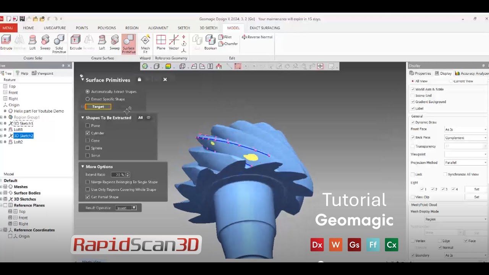The height and width of the screenshot is (275, 489).
Task: Select Automatically Extract Shapes option
Action: [111, 92]
